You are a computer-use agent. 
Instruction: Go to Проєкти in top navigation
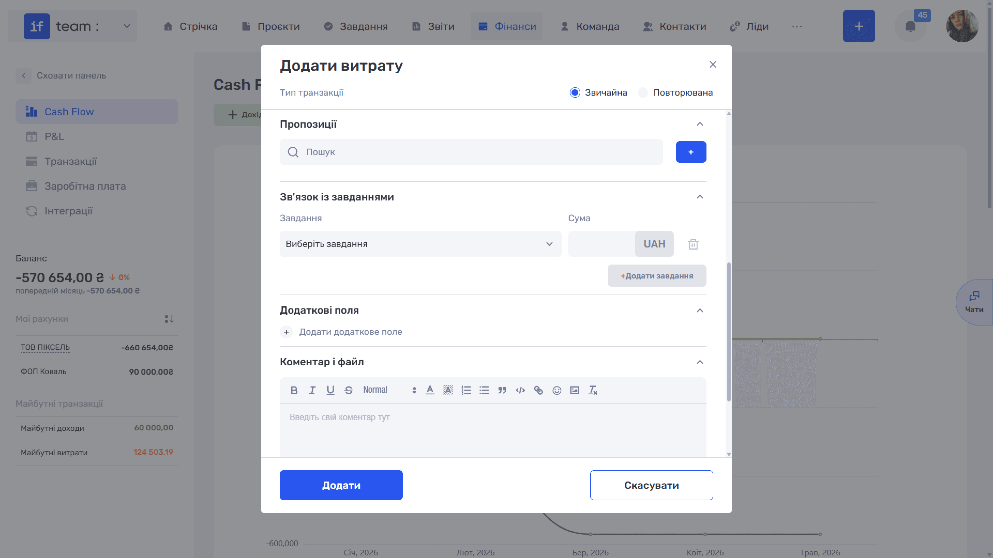(x=270, y=26)
